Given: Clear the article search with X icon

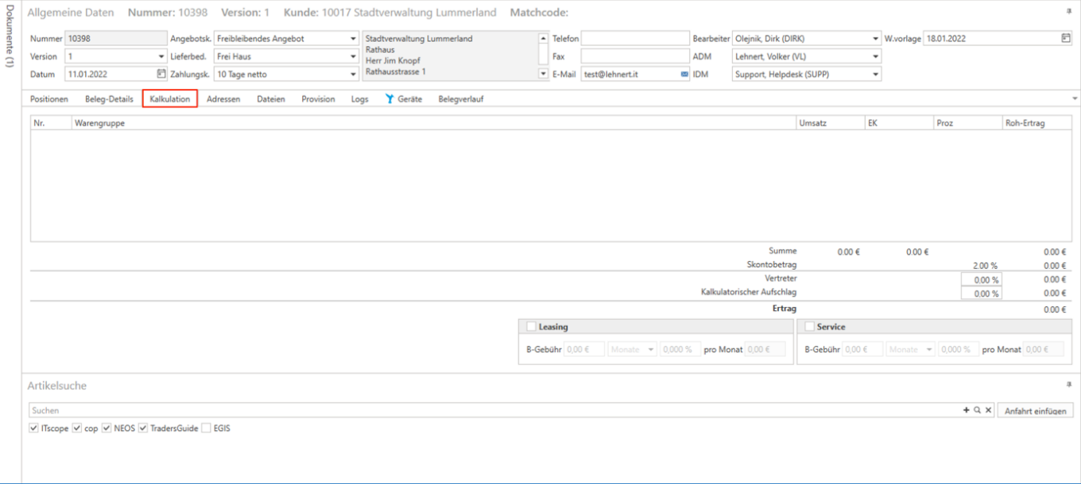Looking at the screenshot, I should [x=988, y=410].
